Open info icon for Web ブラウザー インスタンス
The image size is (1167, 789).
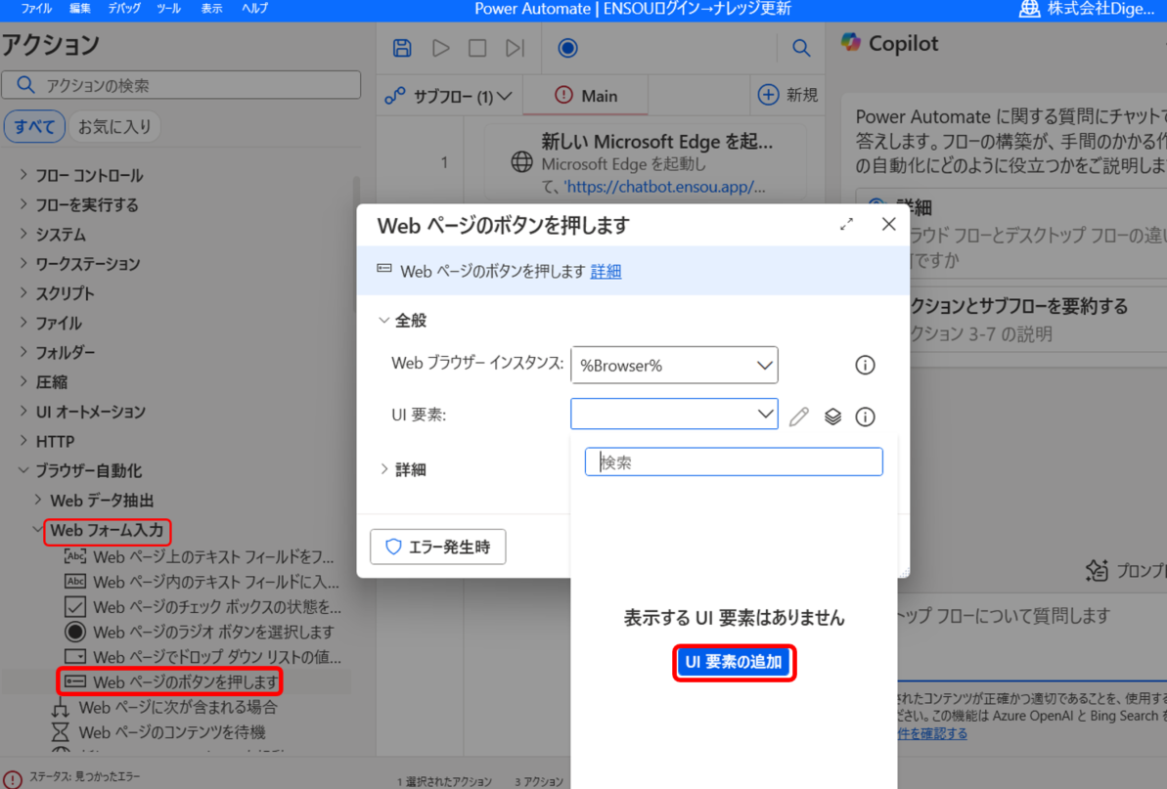click(x=865, y=365)
